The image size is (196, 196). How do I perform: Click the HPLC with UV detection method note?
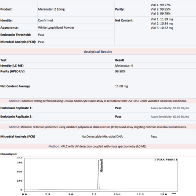[x=98, y=146]
